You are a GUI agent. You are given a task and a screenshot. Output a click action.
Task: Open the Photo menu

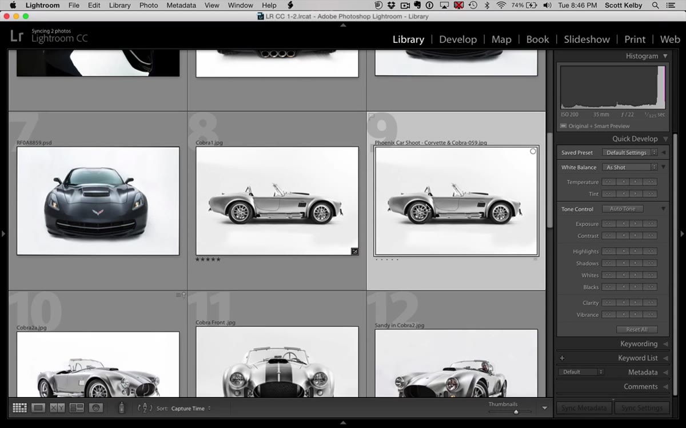coord(149,5)
